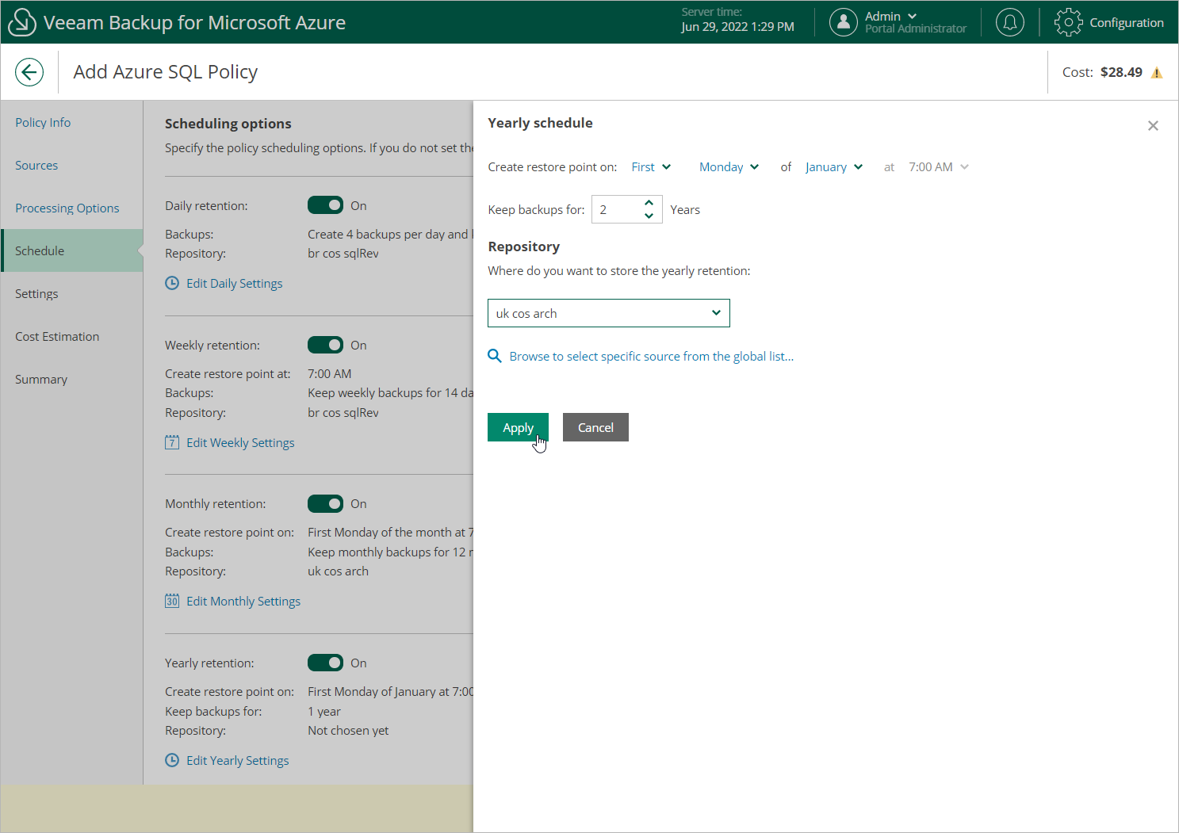
Task: Click the magnifier icon next to Browse link
Action: [495, 356]
